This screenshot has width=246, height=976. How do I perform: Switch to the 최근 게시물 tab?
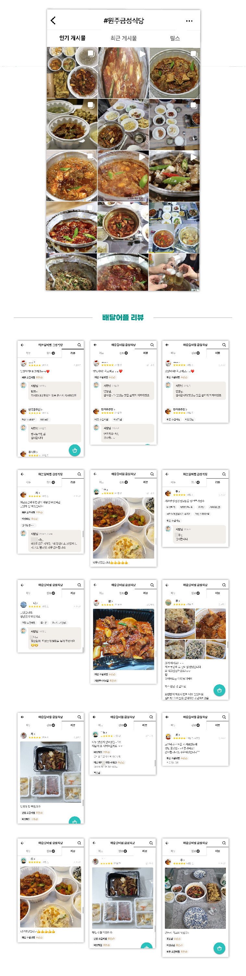coord(124,38)
